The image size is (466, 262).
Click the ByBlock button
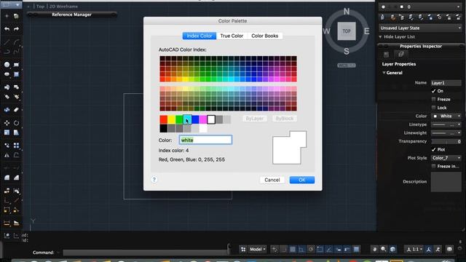[x=285, y=119]
